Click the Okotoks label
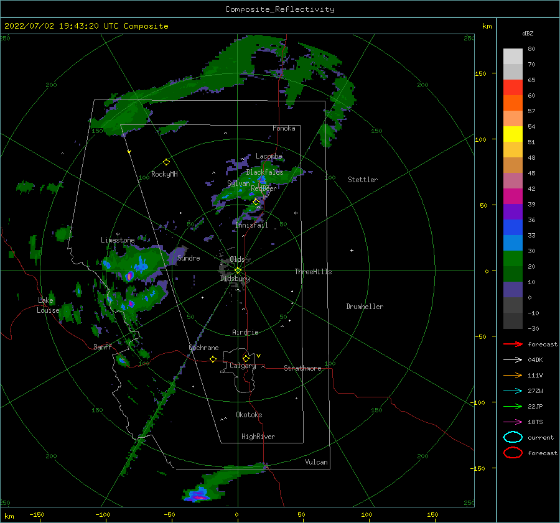This screenshot has height=523, width=560. point(249,415)
